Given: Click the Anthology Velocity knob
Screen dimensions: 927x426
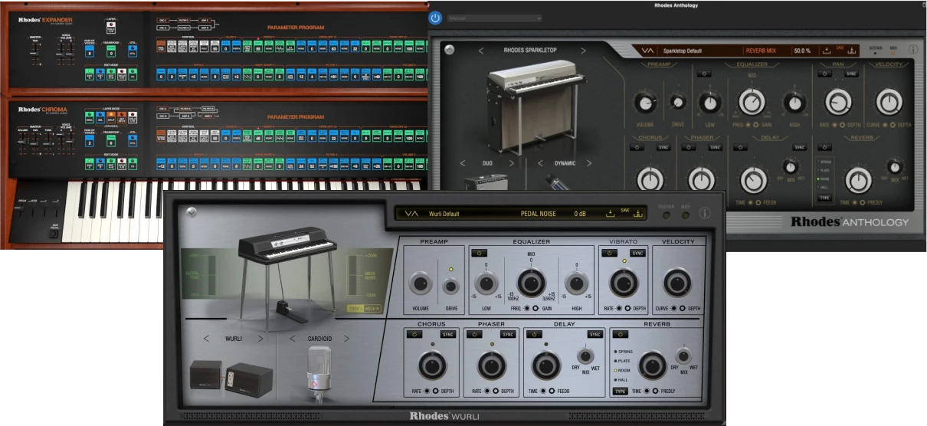Looking at the screenshot, I should (x=889, y=102).
